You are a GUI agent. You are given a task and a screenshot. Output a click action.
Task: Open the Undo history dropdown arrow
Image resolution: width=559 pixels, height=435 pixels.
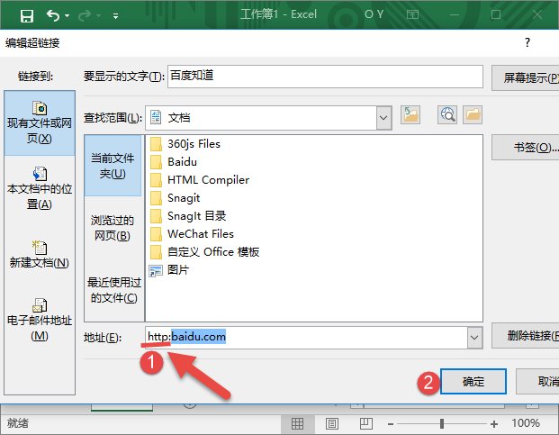[x=67, y=16]
